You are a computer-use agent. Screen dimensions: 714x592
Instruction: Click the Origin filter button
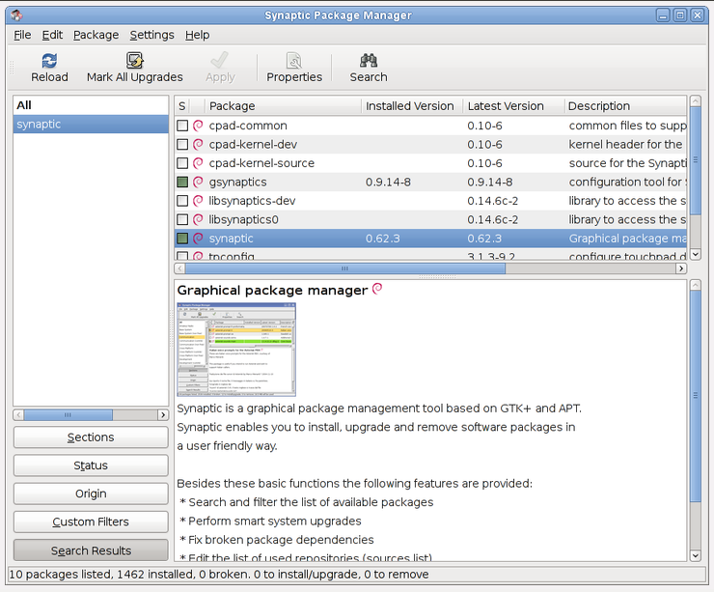[x=91, y=493]
